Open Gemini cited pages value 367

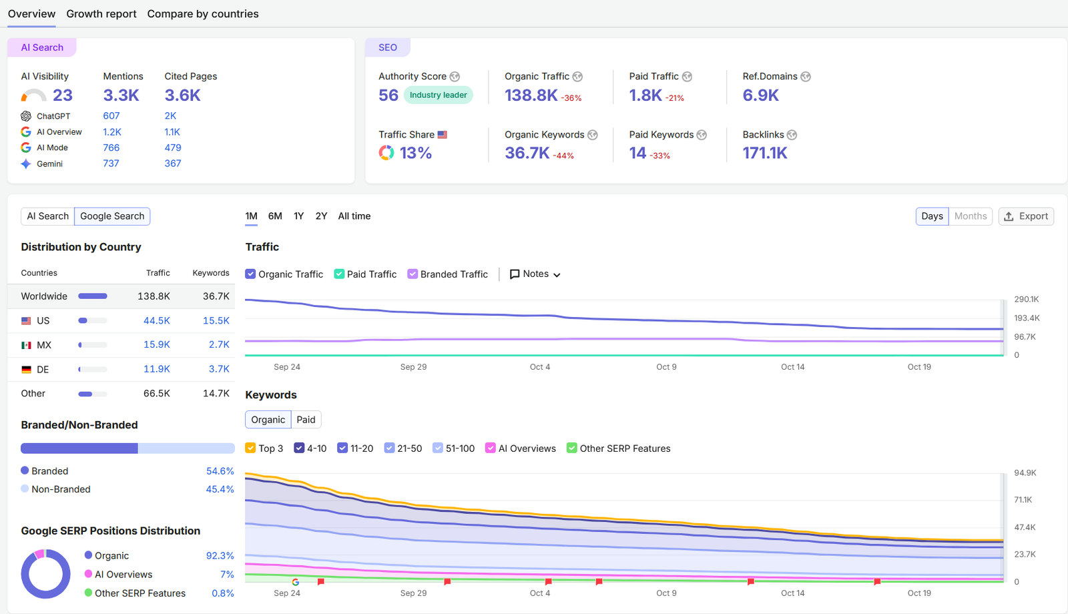[x=173, y=164]
